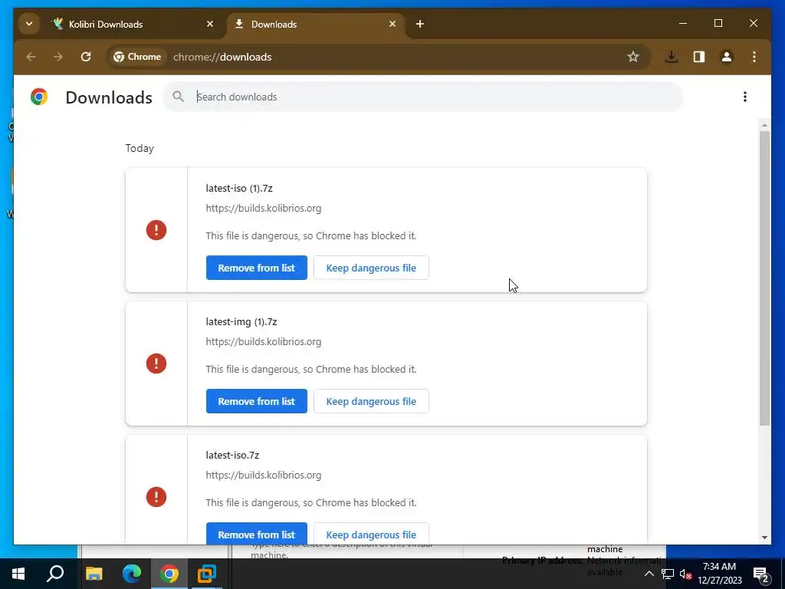Launch Microsoft Edge from taskbar
The height and width of the screenshot is (589, 785).
[132, 574]
